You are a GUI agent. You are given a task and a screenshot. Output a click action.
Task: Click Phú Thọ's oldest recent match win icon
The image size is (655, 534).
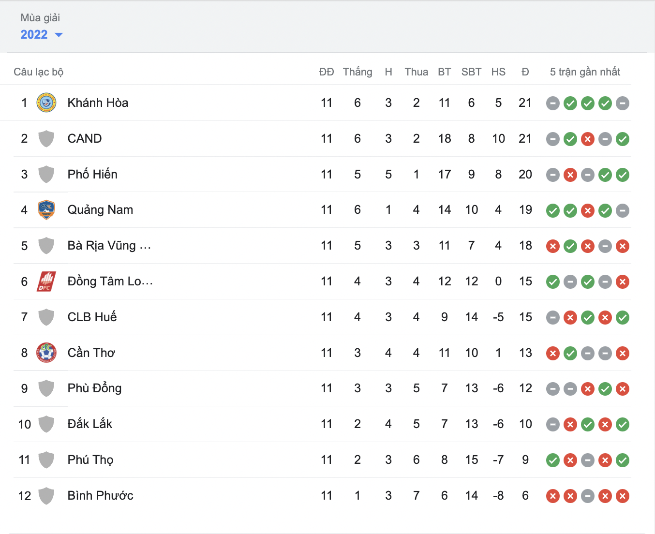553,460
